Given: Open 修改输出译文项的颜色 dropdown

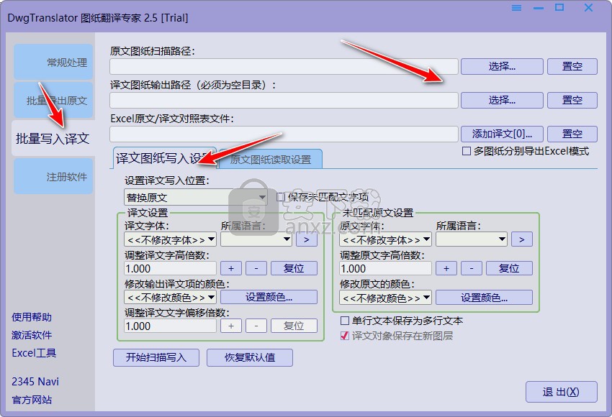Looking at the screenshot, I should [x=170, y=298].
